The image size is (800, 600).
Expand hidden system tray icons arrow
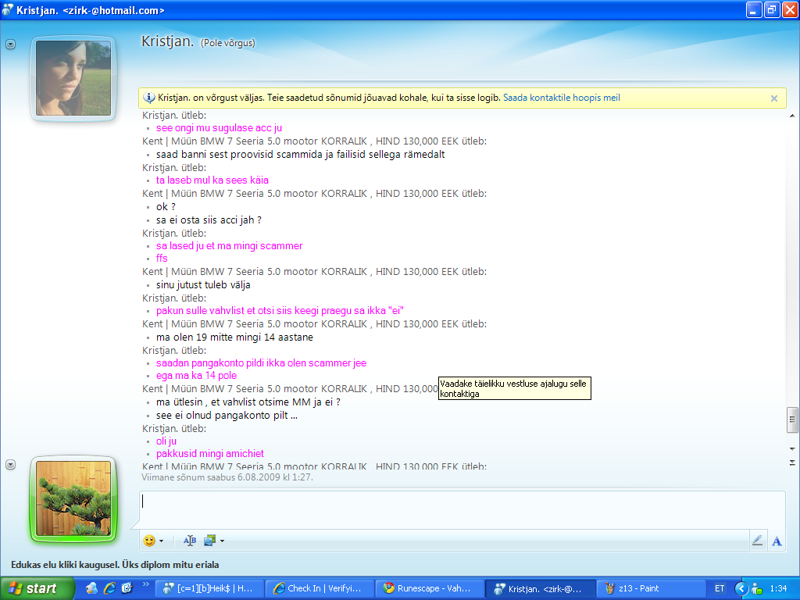coord(740,588)
